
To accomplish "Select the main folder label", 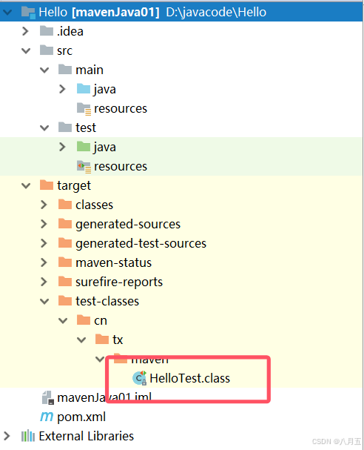I will (90, 70).
